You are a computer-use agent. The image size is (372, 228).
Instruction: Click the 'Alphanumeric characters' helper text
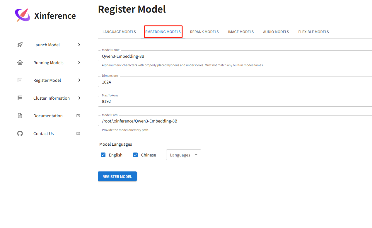pyautogui.click(x=182, y=65)
